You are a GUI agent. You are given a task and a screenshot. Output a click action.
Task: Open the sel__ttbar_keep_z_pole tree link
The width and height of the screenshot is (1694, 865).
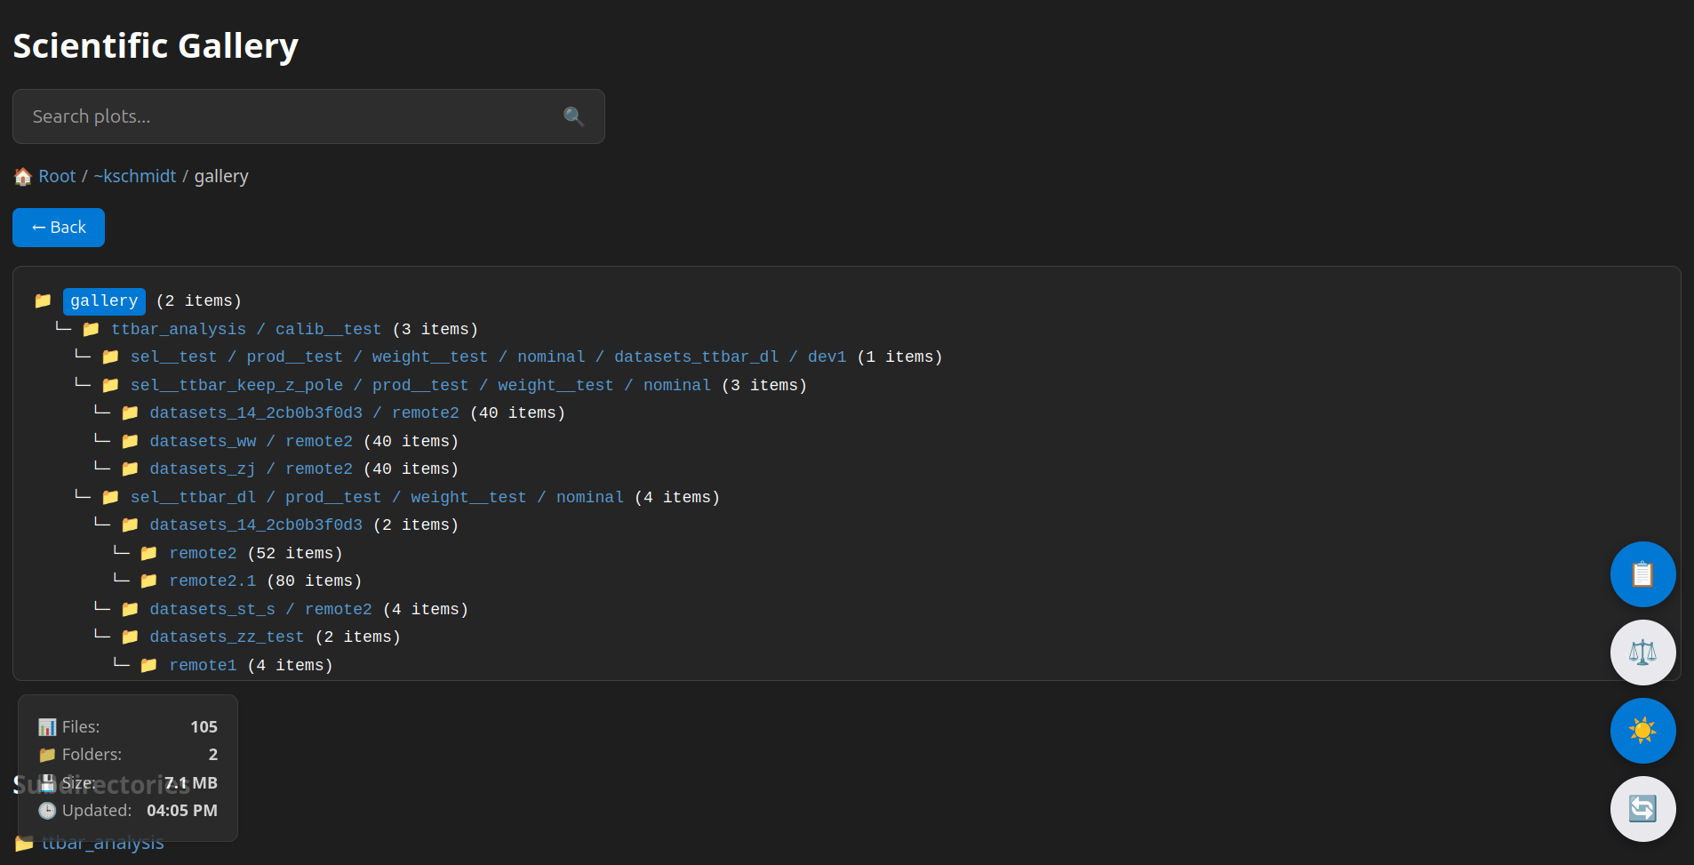click(236, 385)
